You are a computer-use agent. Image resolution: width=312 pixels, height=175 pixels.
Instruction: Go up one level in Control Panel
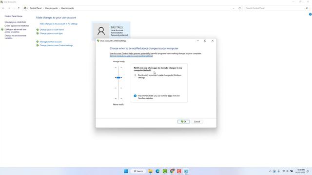tap(19, 8)
